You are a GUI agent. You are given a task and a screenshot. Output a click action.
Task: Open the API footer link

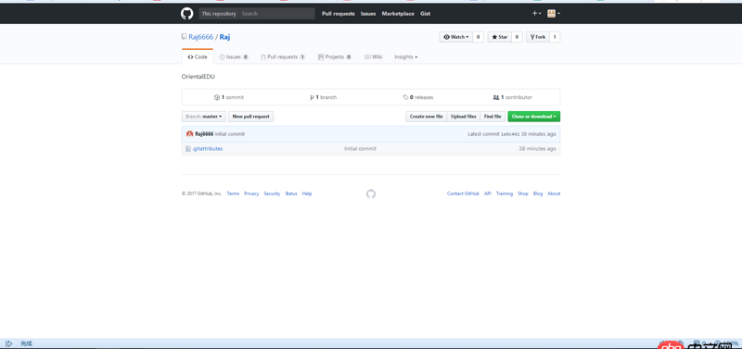[x=488, y=193]
